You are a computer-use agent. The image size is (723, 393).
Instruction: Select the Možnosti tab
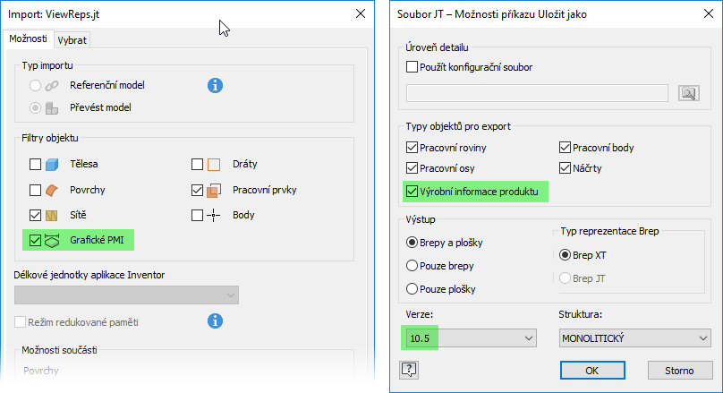(x=28, y=39)
